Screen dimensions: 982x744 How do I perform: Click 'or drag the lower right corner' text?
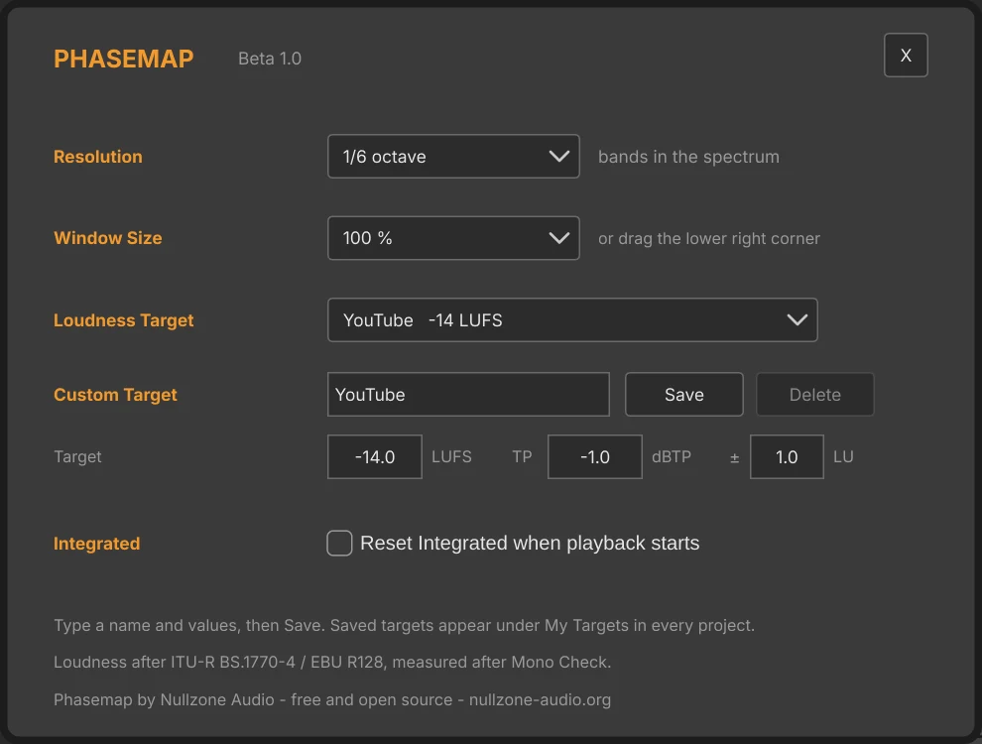pos(709,239)
